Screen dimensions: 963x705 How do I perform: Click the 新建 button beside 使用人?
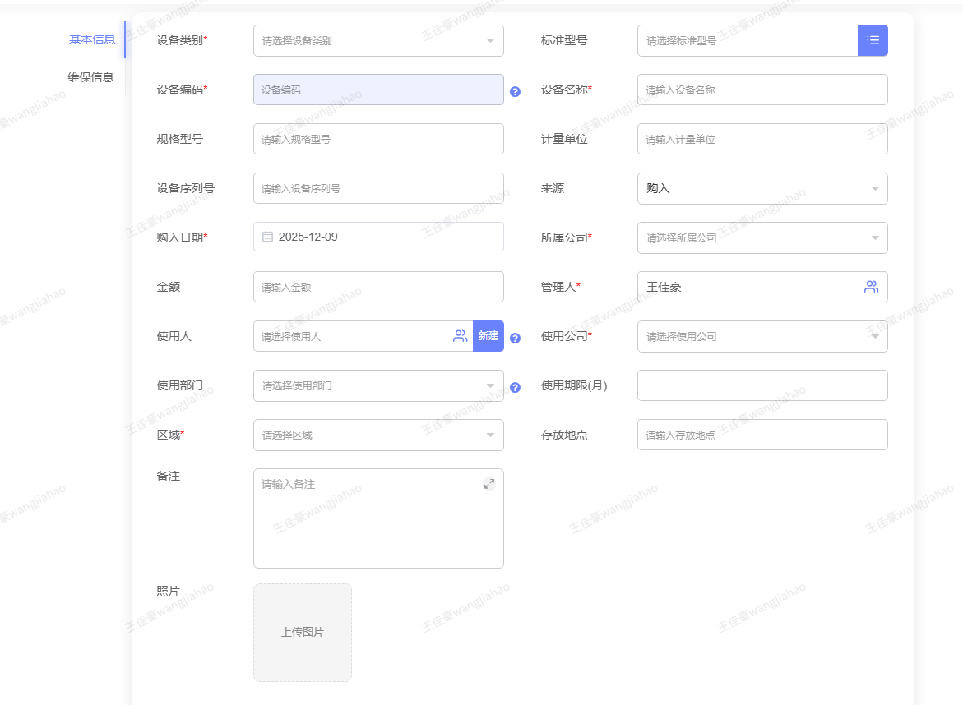(x=488, y=336)
